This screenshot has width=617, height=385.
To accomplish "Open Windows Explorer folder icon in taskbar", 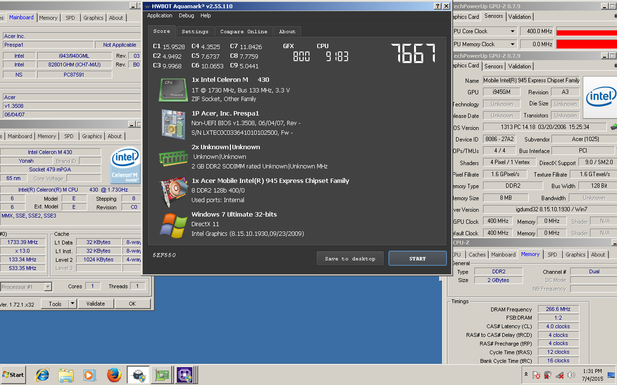I will (66, 375).
